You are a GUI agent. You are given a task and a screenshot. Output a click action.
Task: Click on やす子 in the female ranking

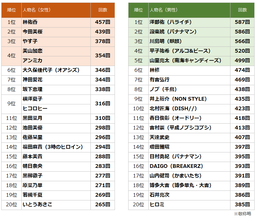30,41
